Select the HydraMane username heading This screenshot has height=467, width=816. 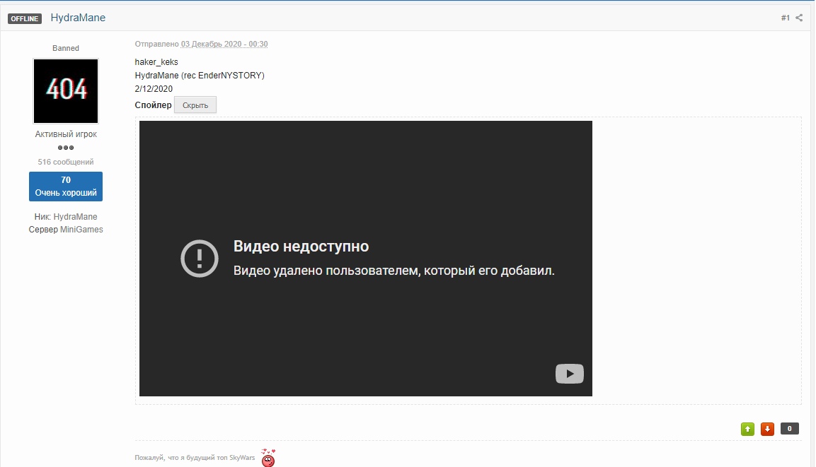[79, 18]
